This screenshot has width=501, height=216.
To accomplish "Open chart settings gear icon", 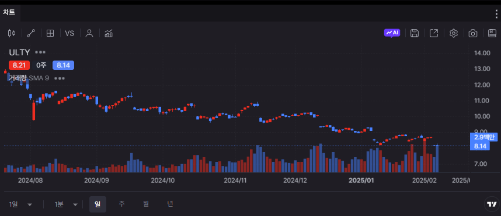I will (x=454, y=33).
